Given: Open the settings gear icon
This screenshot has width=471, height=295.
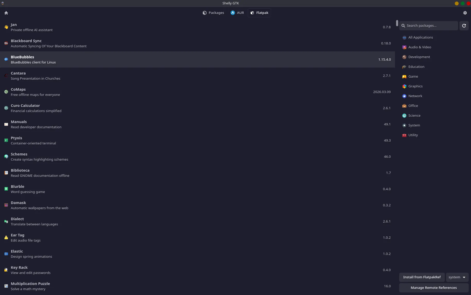Looking at the screenshot, I should [465, 13].
